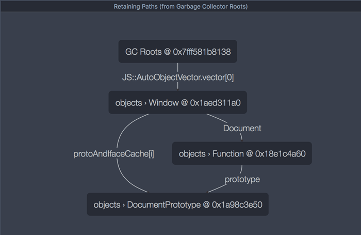This screenshot has width=361, height=235.
Task: Select the Window object node
Action: [177, 102]
